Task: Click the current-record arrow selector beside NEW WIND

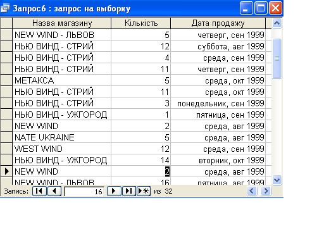Action: pos(6,171)
